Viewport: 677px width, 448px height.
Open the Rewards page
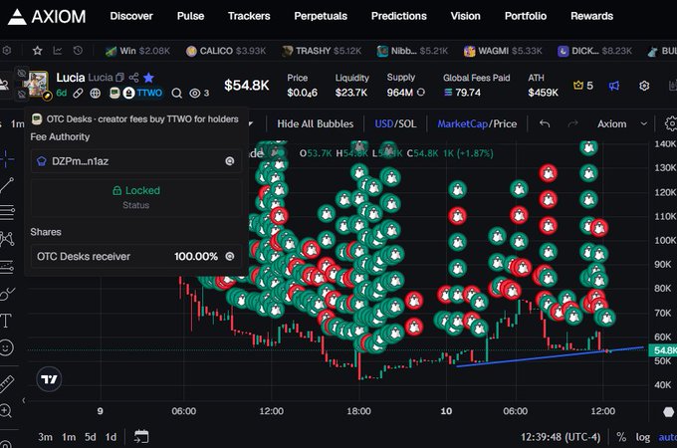point(592,16)
